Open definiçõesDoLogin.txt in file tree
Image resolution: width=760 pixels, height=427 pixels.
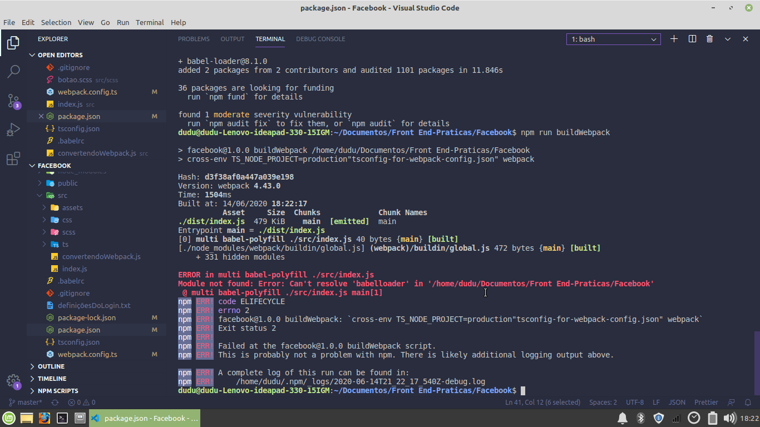pos(96,305)
